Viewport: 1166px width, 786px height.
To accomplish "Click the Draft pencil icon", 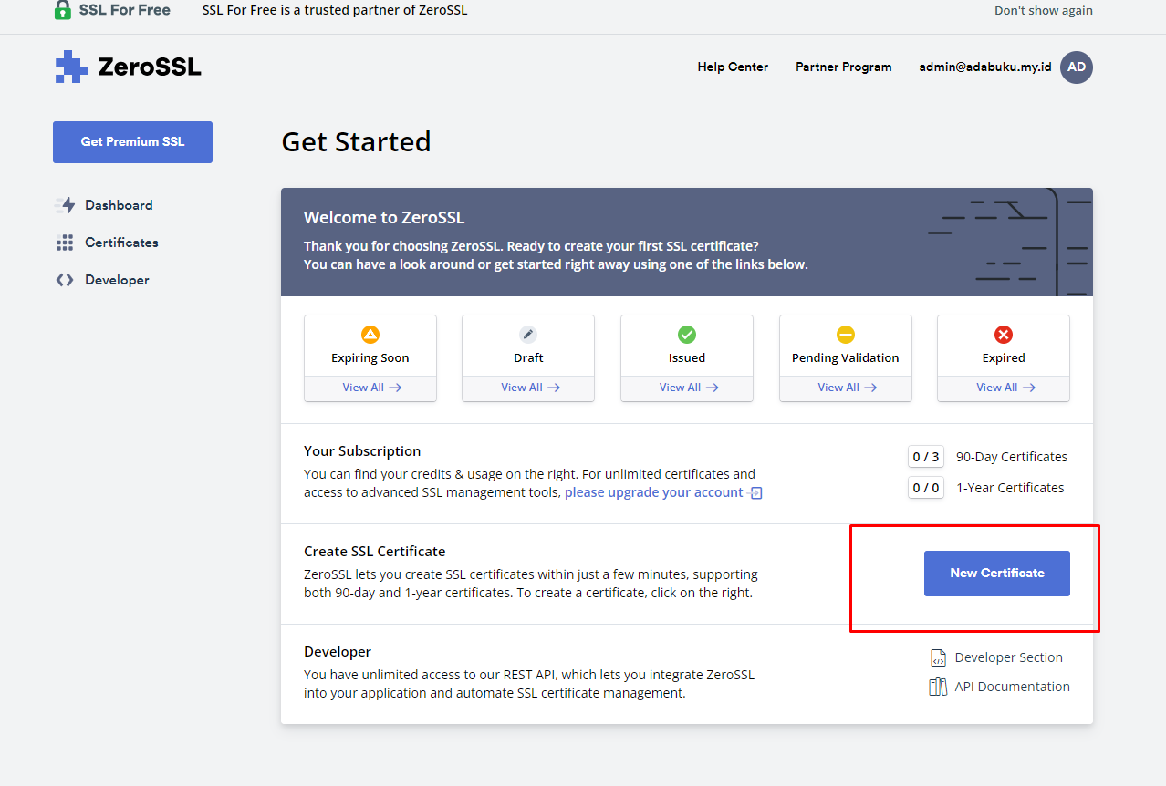I will (528, 335).
